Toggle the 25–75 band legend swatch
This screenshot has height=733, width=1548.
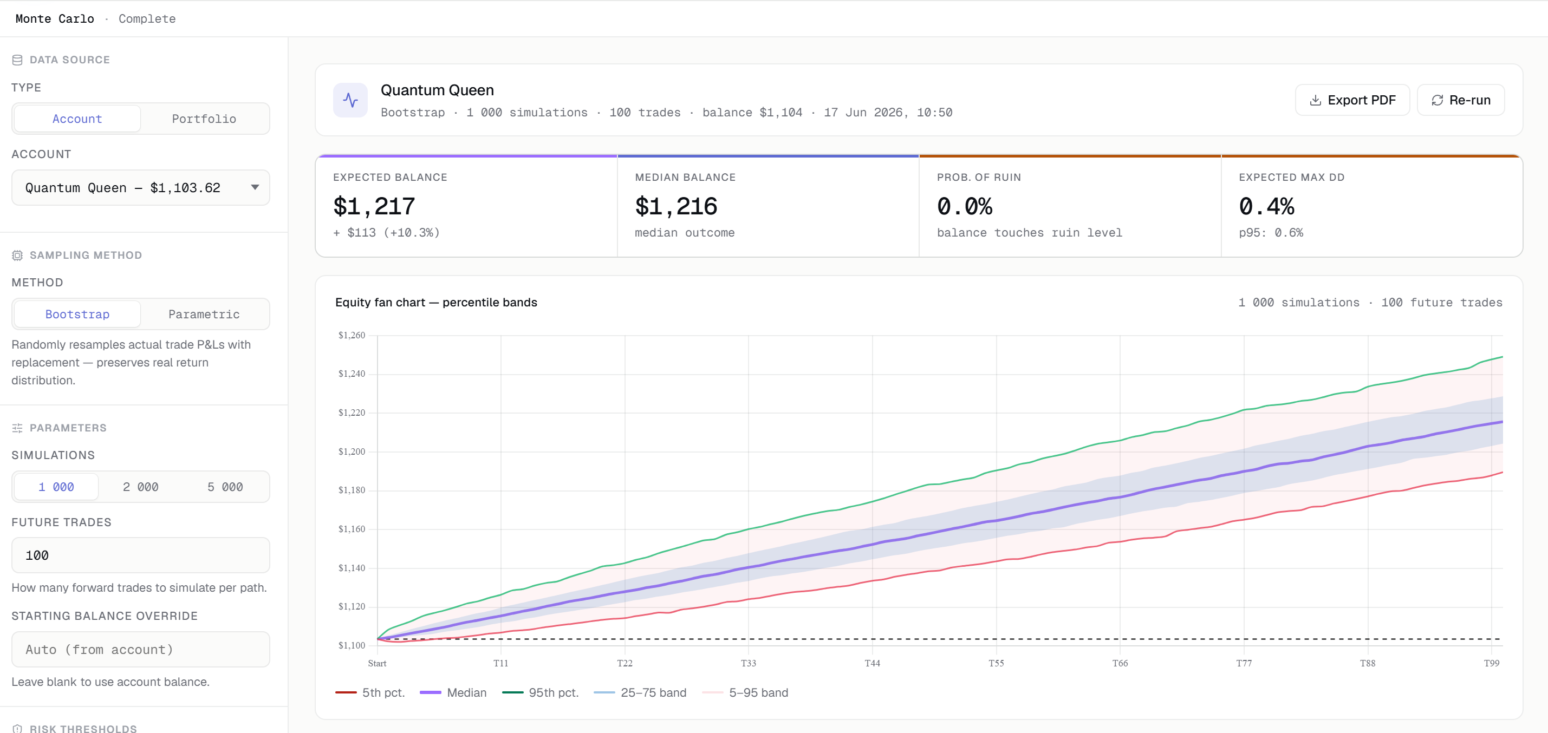pyautogui.click(x=604, y=693)
